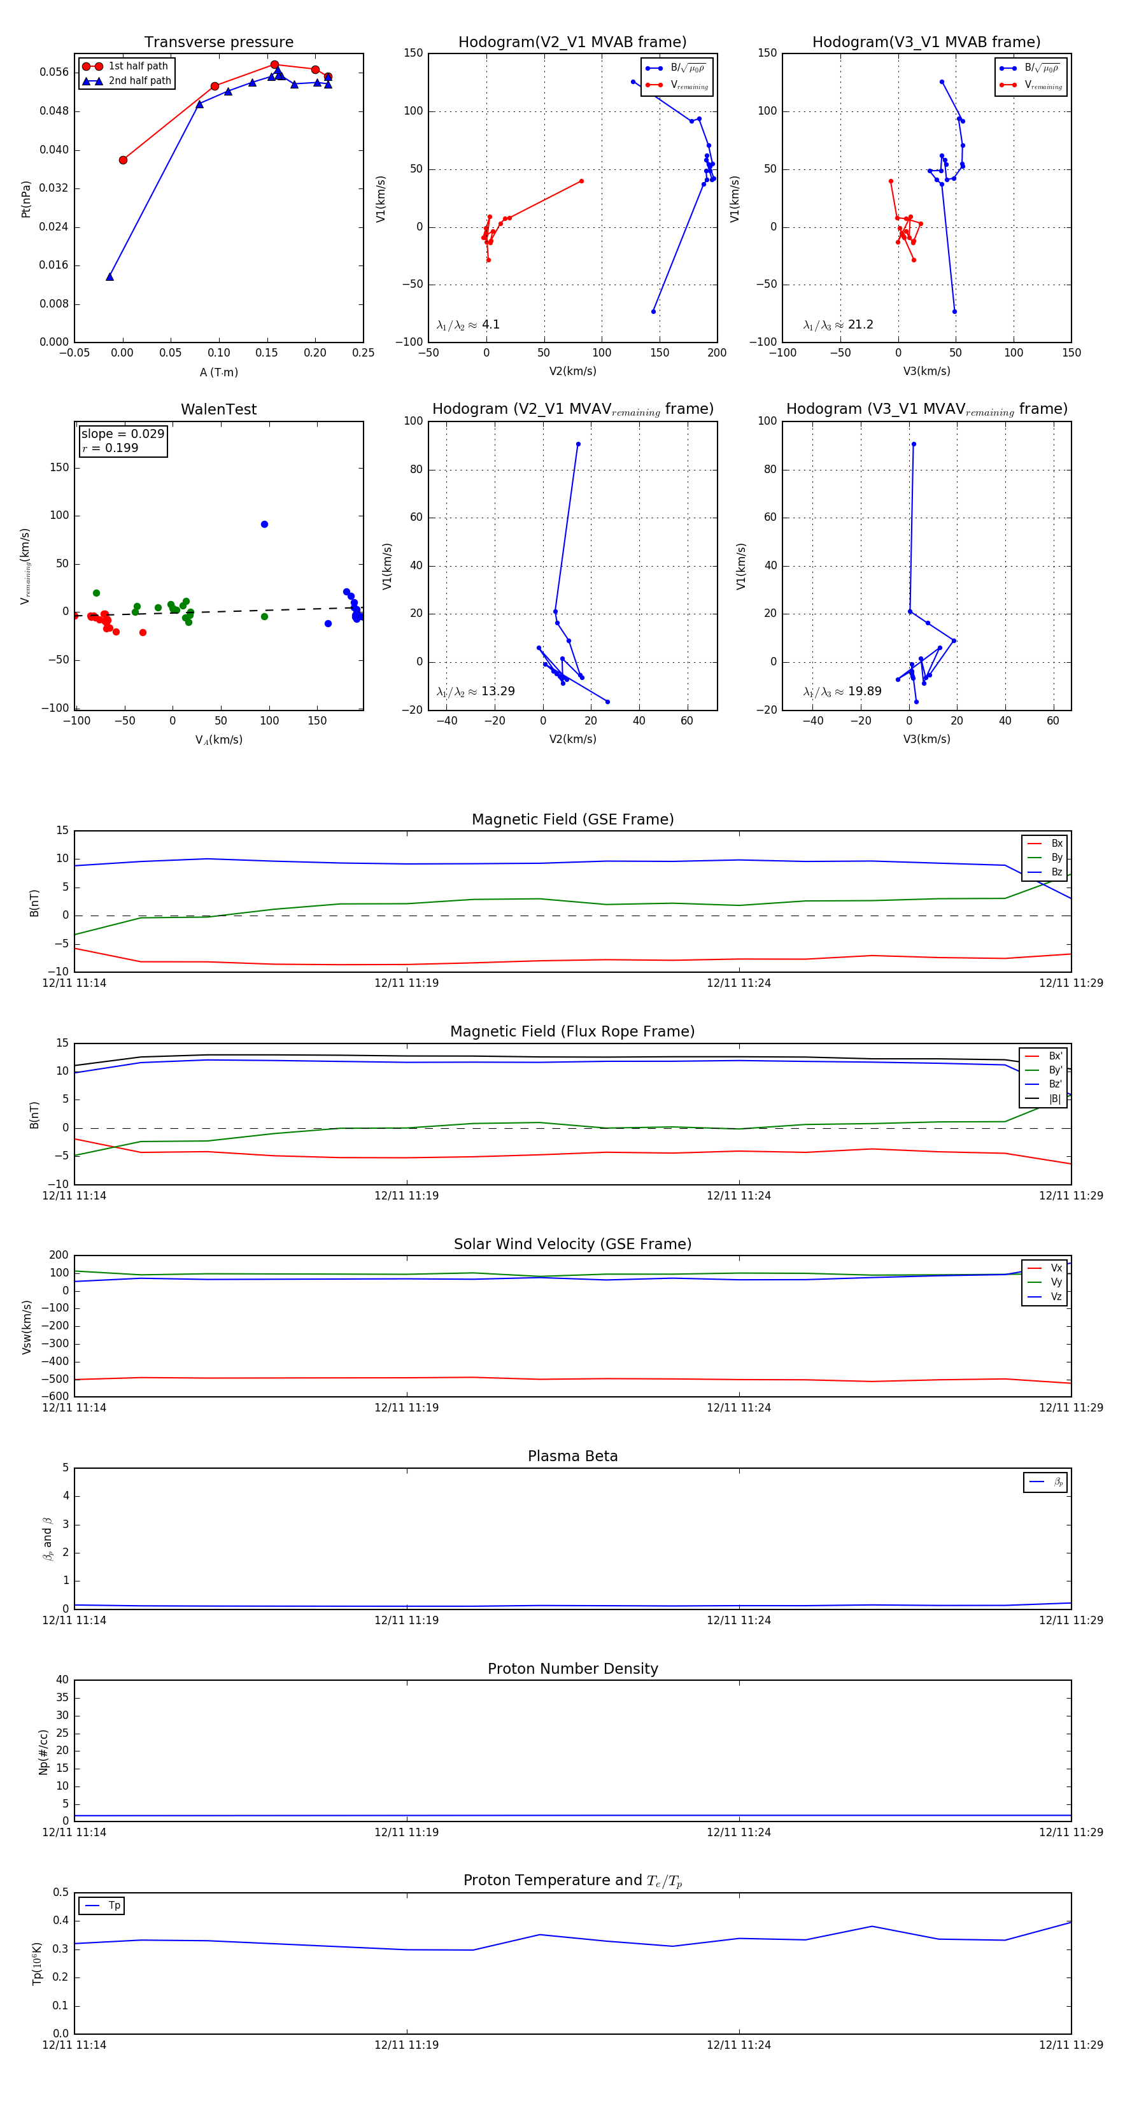Click the 'Proton Temperature and Te/Tp' title
The image size is (1146, 2101).
(x=572, y=1881)
